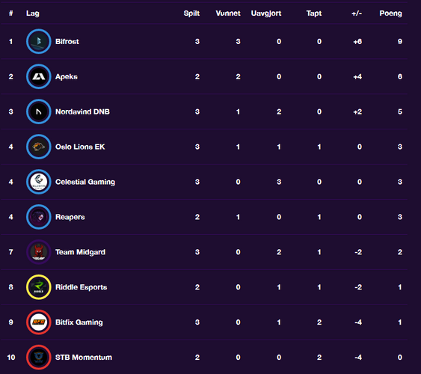The width and height of the screenshot is (421, 374).
Task: Click the Uavgjort column header
Action: click(x=266, y=13)
